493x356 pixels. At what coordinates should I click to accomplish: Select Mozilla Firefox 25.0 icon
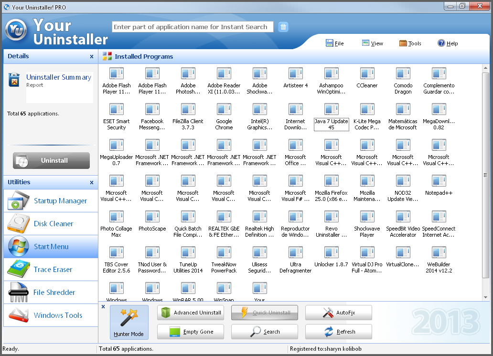pos(332,181)
